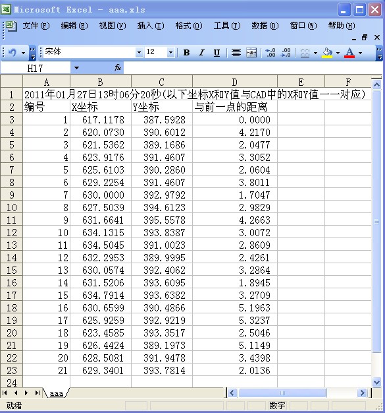Restore the workbook document window

pos(365,38)
